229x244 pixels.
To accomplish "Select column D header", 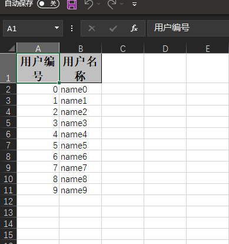I will pyautogui.click(x=165, y=48).
